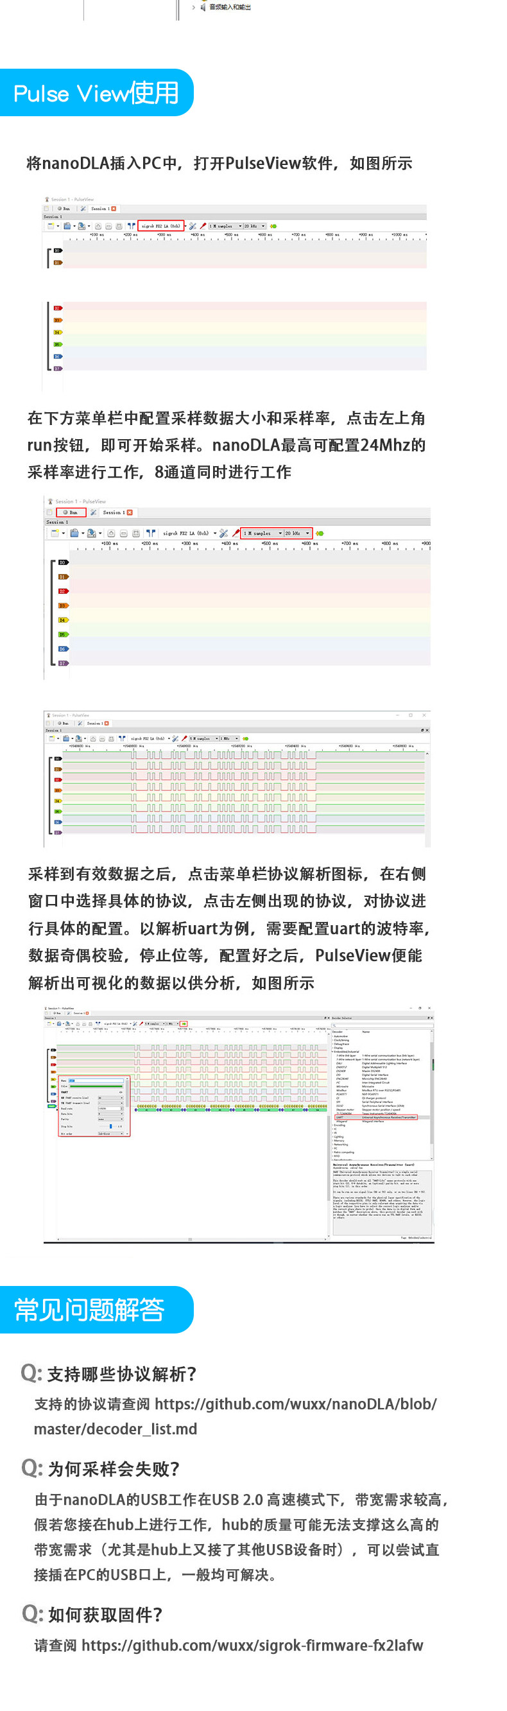Viewport: 507px width, 1711px height.
Task: Click the red D2 channel label in the second screenshot
Action: [x=64, y=592]
